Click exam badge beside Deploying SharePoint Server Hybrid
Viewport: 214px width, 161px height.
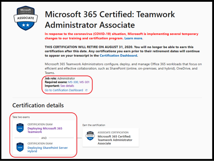20,147
